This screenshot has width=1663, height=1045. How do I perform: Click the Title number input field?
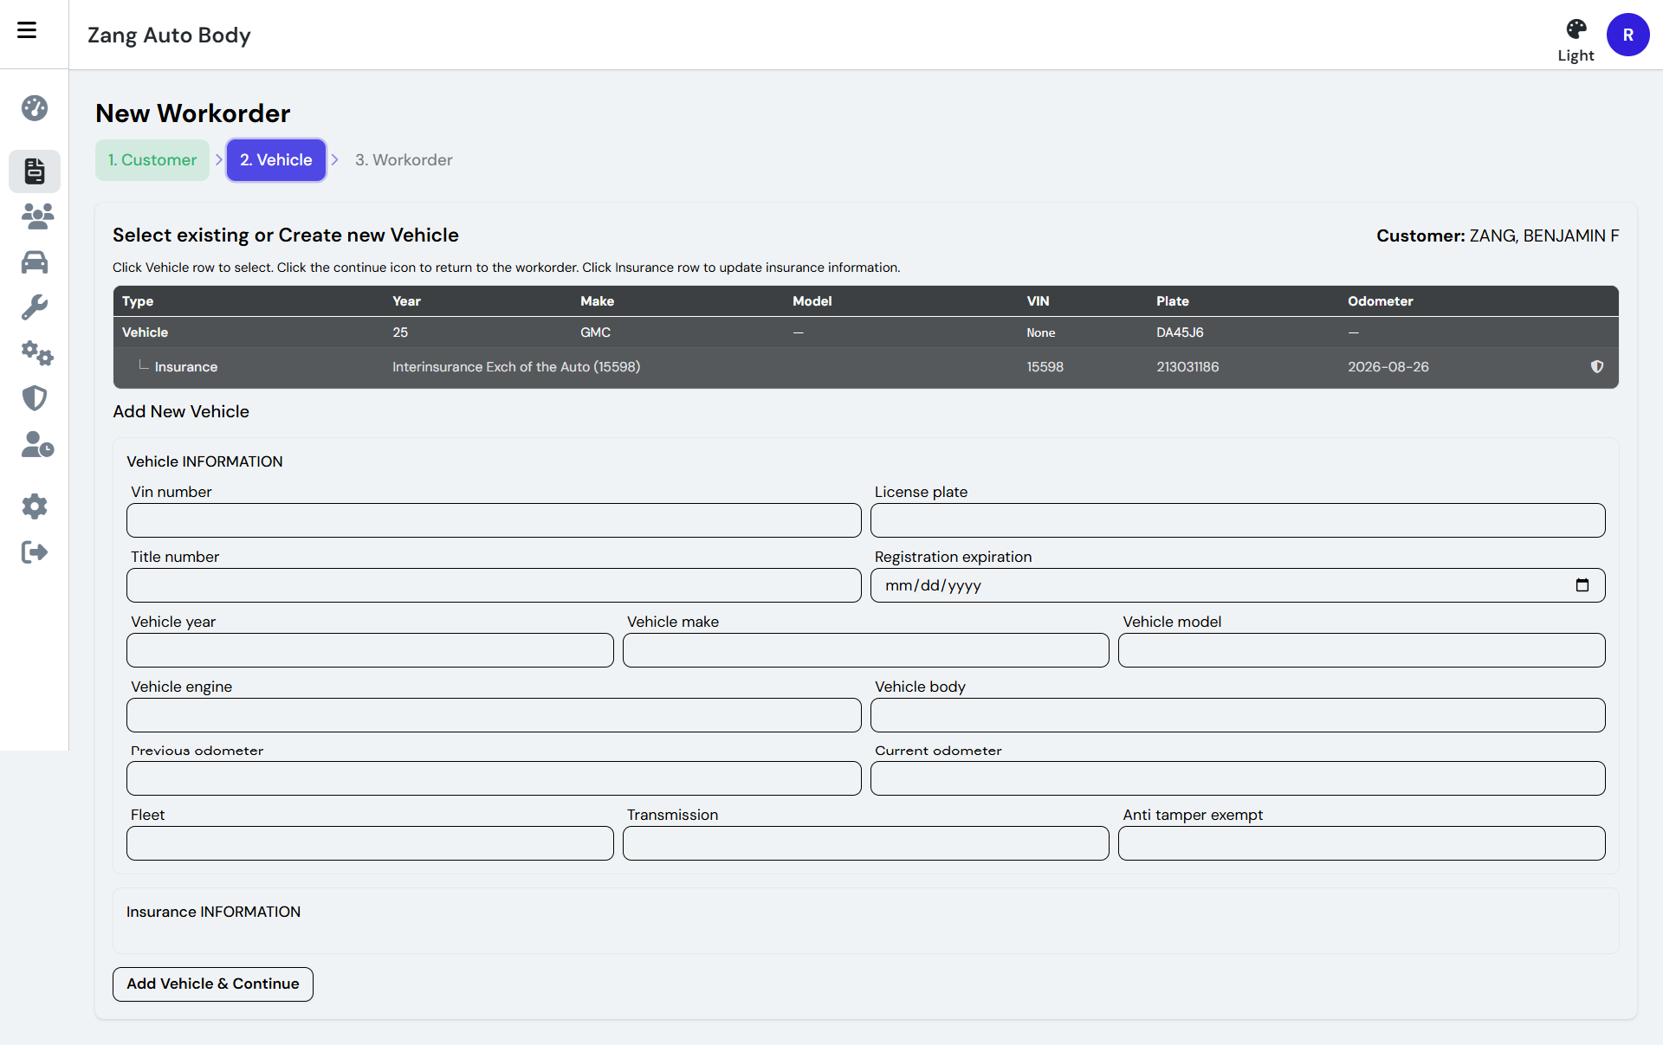[494, 585]
